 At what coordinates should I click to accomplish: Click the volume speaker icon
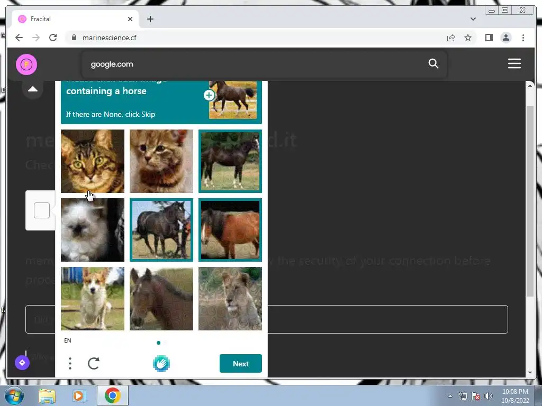489,396
